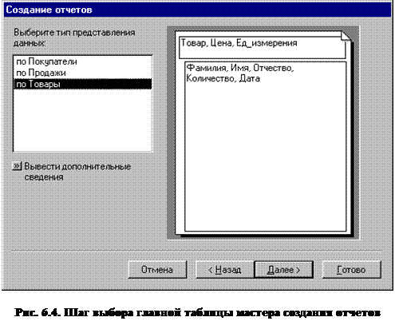This screenshot has width=395, height=329.
Task: Toggle 'Вывести дополнительные сведения' arrow button
Action: pos(17,166)
